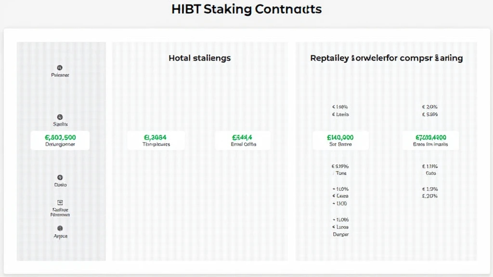The height and width of the screenshot is (277, 493).
Task: Click the Hotal staliengs panel heading
Action: pos(200,58)
